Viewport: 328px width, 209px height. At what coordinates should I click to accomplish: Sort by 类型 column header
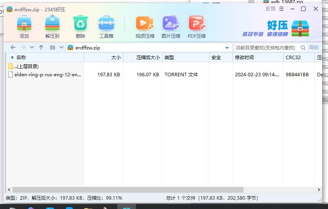coord(186,58)
